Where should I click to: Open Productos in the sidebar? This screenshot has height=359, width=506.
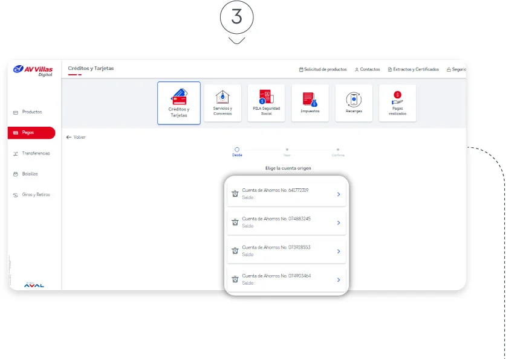point(31,112)
